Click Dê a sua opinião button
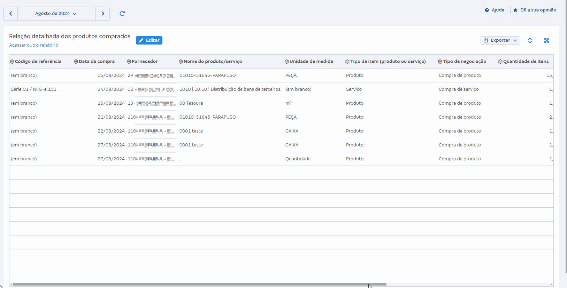Viewport: 567px width, 288px height. [x=535, y=10]
